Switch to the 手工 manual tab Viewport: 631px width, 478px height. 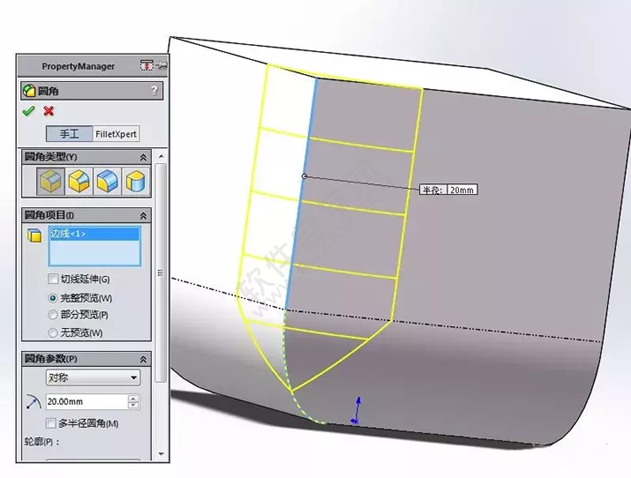pyautogui.click(x=69, y=134)
